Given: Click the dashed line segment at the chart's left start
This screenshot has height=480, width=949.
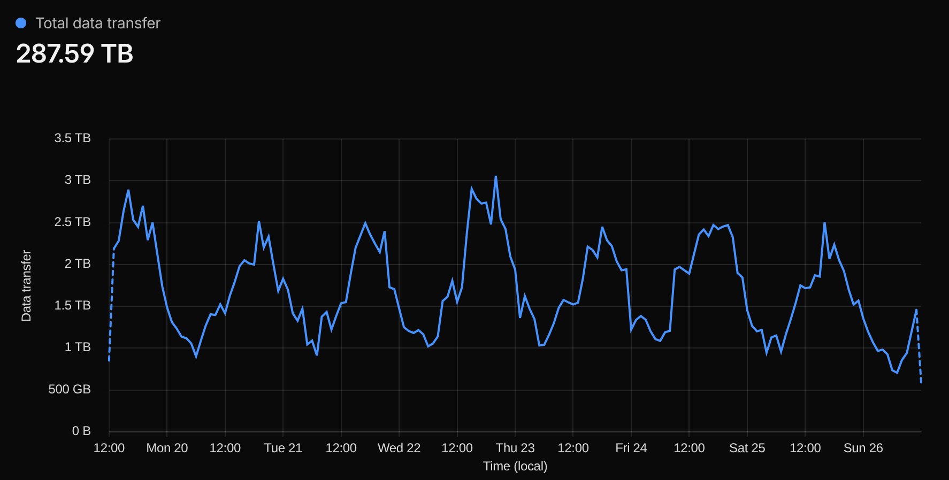Looking at the screenshot, I should tap(111, 305).
